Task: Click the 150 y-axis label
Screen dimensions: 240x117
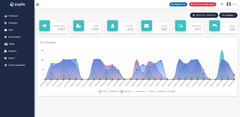Action: [x=42, y=50]
